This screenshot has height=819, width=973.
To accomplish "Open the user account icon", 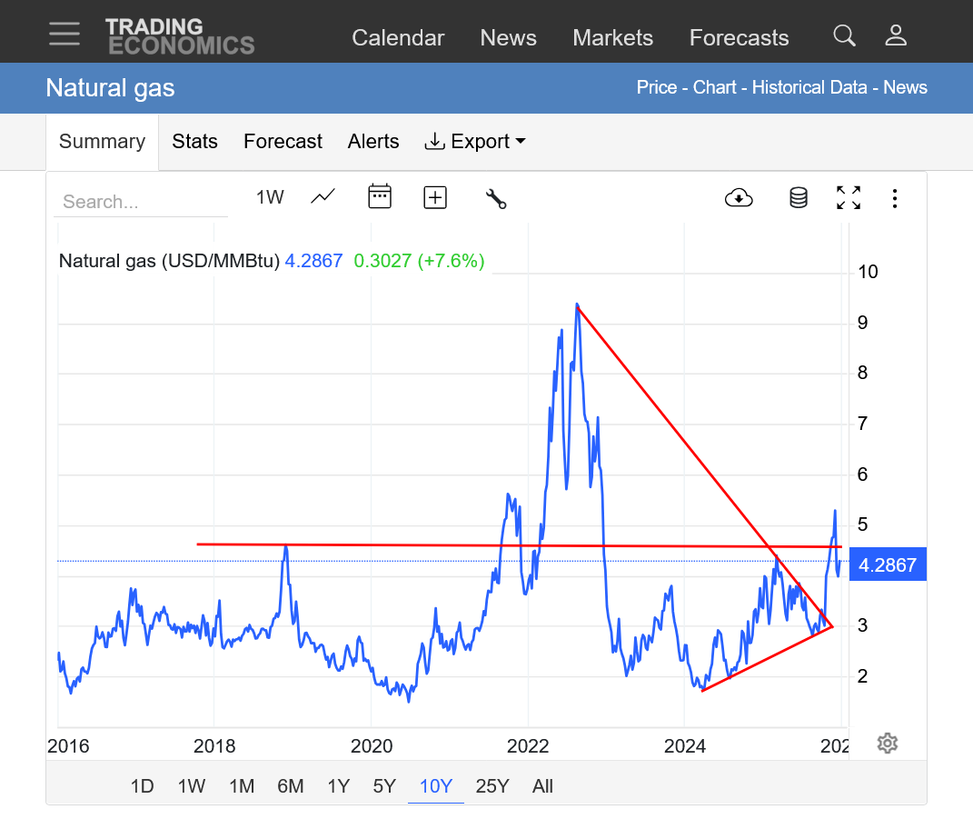I will pyautogui.click(x=896, y=36).
